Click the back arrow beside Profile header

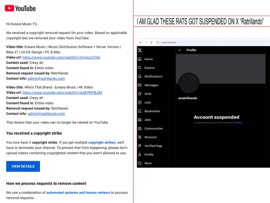pos(180,50)
